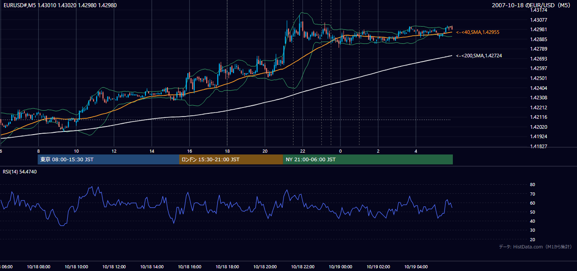Click price level 1.43174 on price axis
The image size is (577, 271).
(538, 10)
